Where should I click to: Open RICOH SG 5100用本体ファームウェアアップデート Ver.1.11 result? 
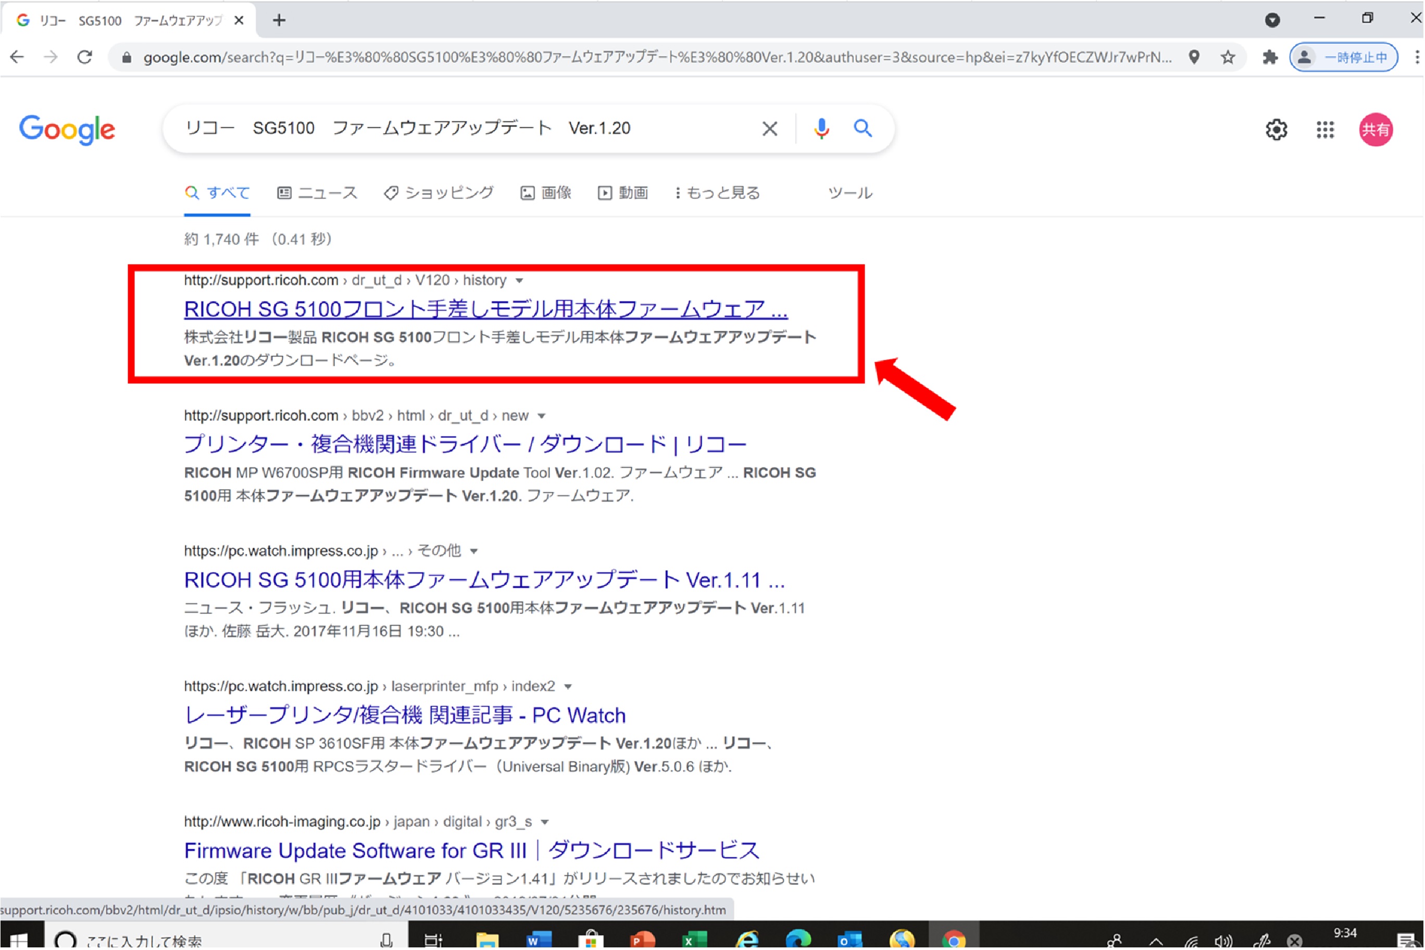pos(484,580)
